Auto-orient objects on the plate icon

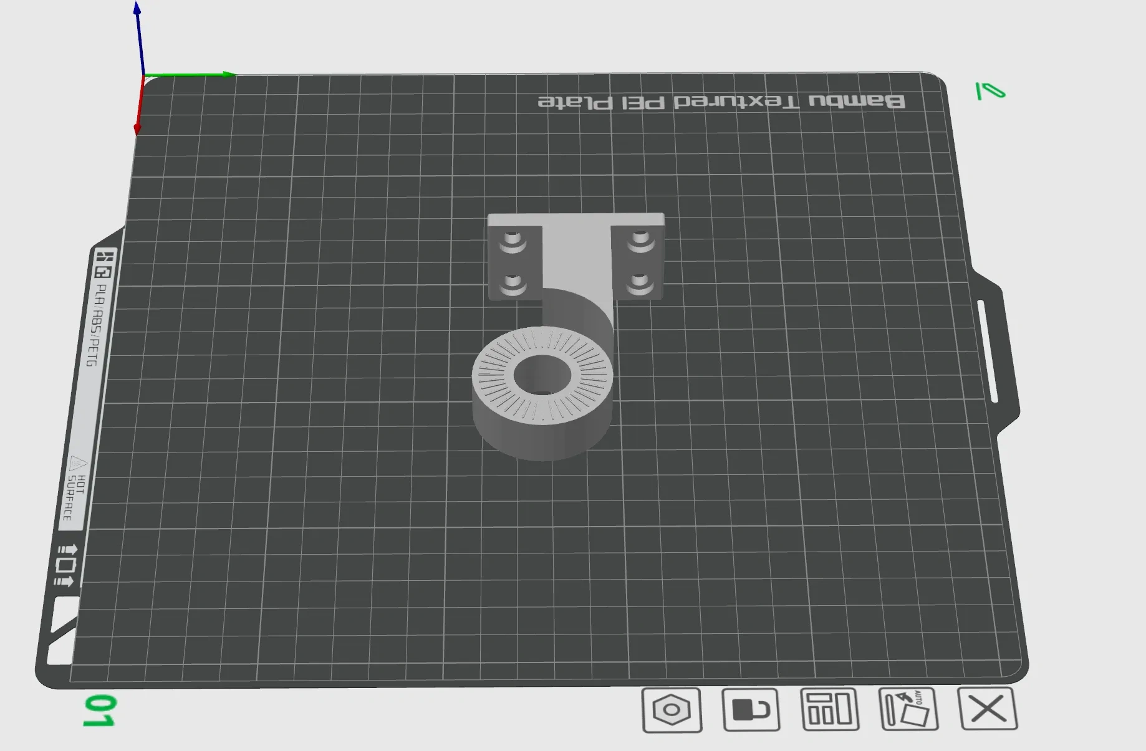tap(908, 709)
